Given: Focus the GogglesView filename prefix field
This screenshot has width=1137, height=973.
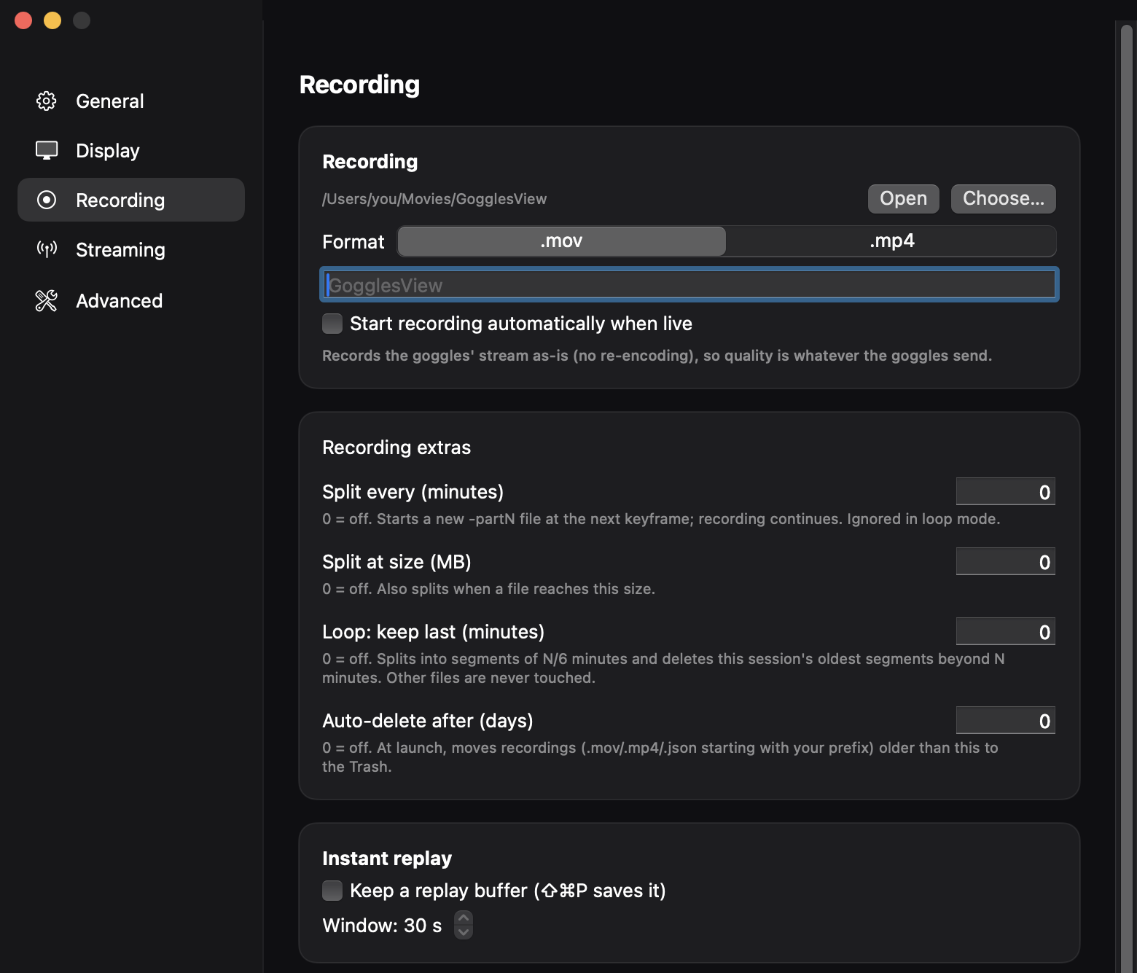Looking at the screenshot, I should (689, 285).
